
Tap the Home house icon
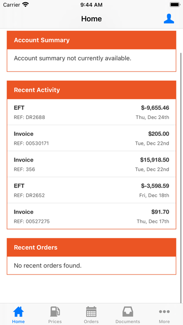click(x=18, y=311)
